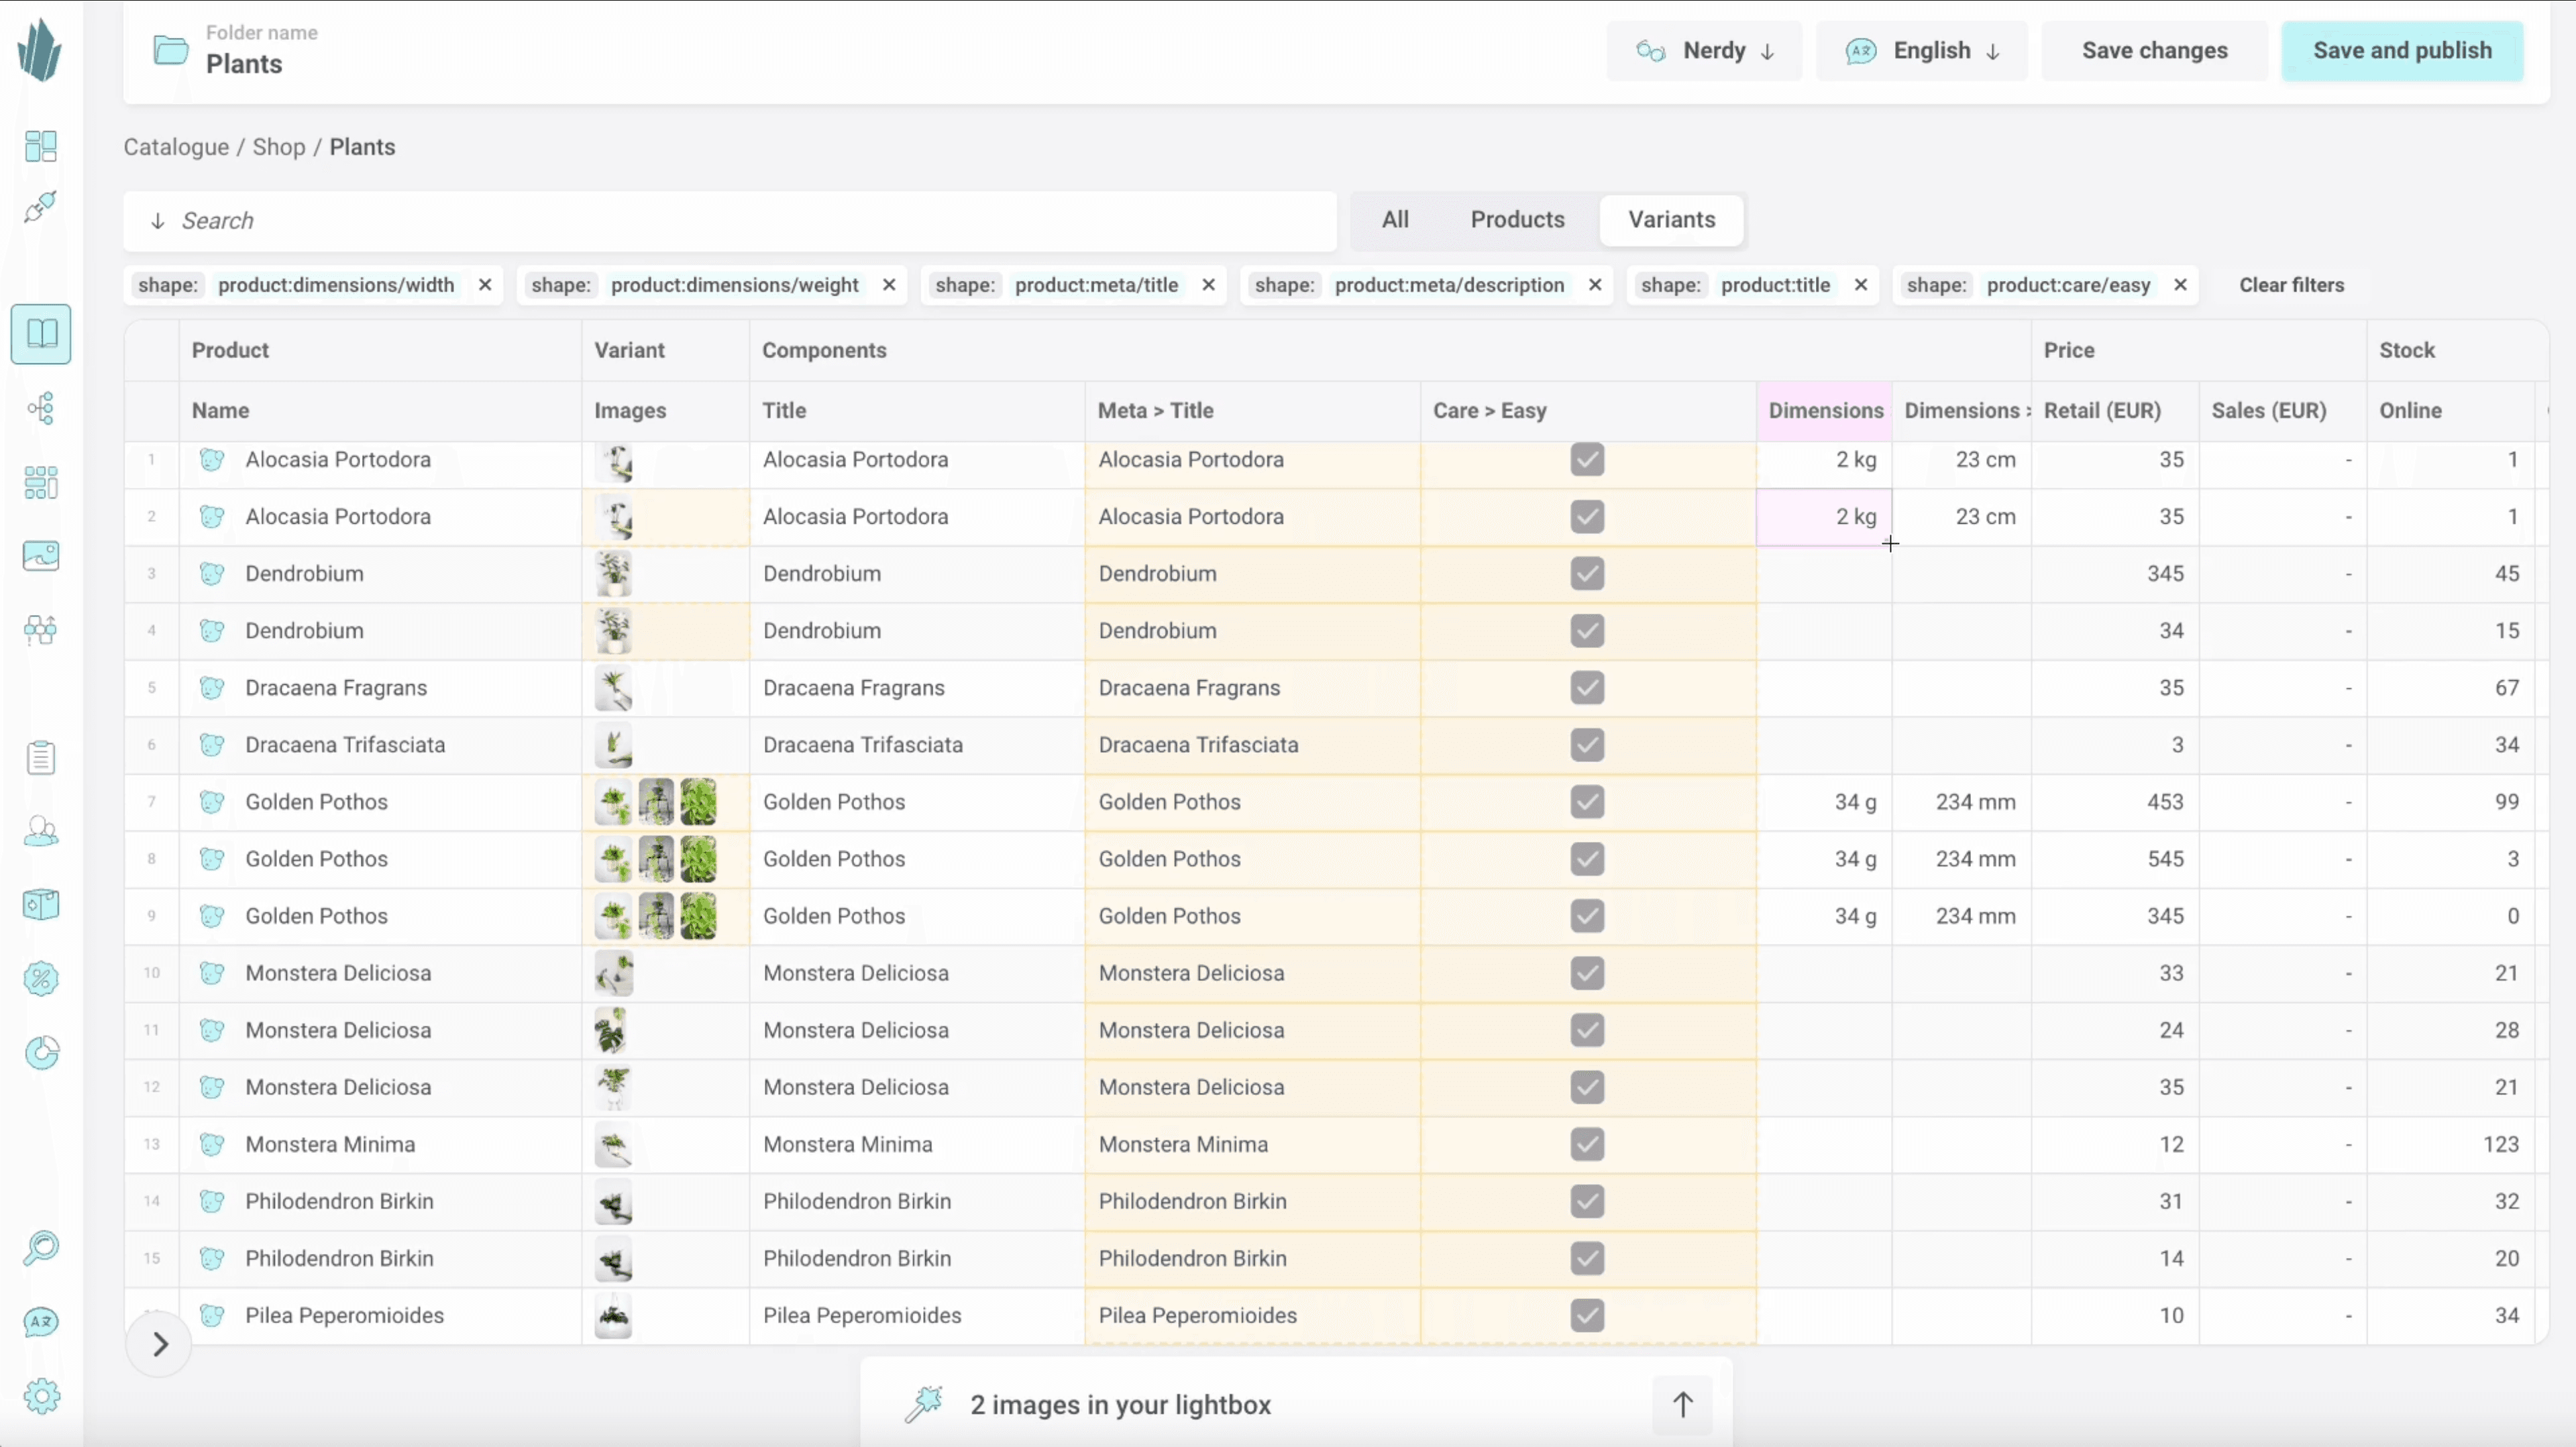Image resolution: width=2576 pixels, height=1447 pixels.
Task: Switch to the Products tab
Action: coord(1517,220)
